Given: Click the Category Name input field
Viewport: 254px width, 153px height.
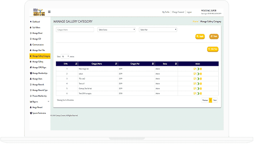Looking at the screenshot, I should coord(75,30).
